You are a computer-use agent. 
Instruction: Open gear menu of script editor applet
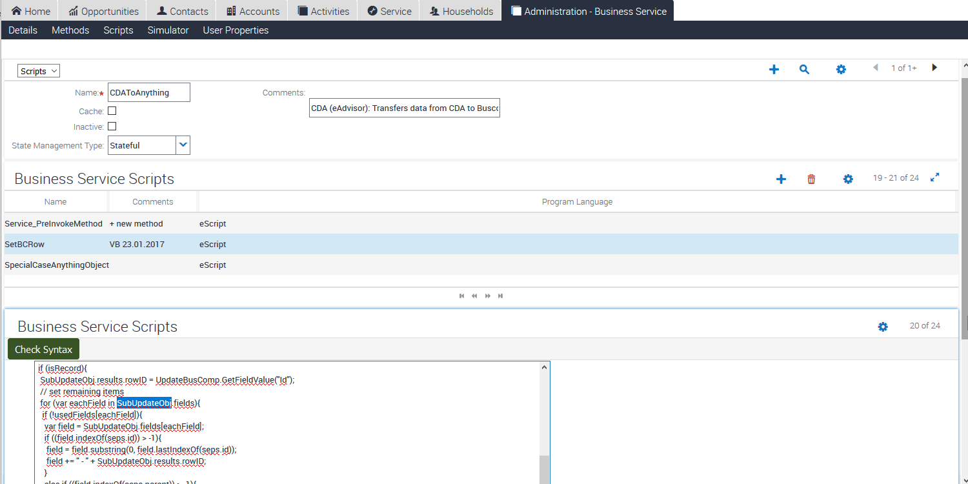pos(883,327)
